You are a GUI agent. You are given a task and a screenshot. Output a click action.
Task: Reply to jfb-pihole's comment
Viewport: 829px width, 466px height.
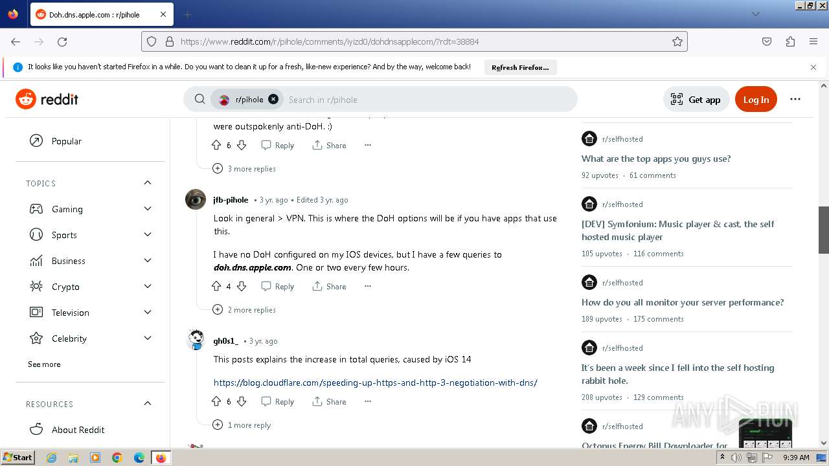(277, 287)
